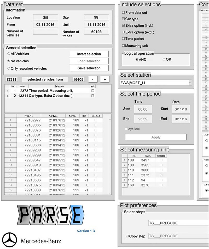Image resolution: width=209 pixels, height=249 pixels.
Task: Toggle Extra option (incl.) checkbox
Action: point(123,26)
